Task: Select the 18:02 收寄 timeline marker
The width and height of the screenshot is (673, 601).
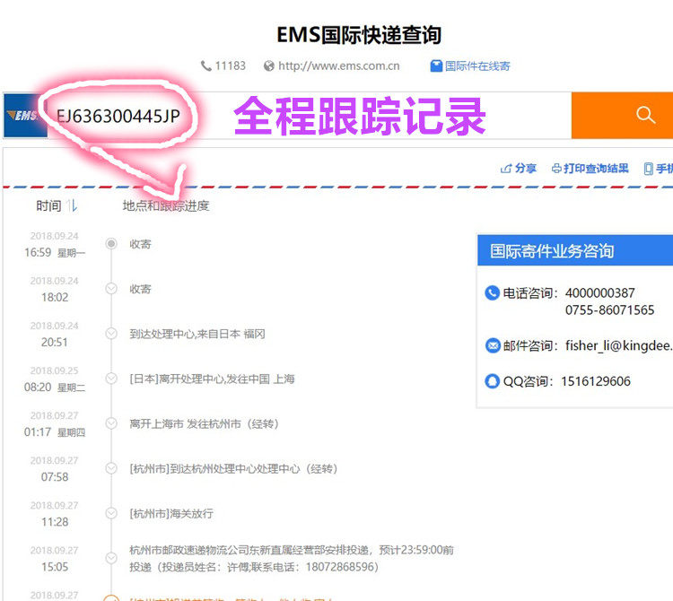Action: (x=111, y=289)
